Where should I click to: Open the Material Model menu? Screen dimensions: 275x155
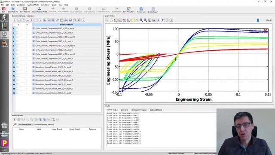[34, 5]
